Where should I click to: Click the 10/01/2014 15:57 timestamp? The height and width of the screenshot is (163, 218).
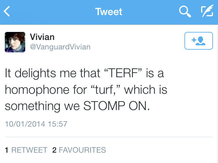[x=36, y=123]
